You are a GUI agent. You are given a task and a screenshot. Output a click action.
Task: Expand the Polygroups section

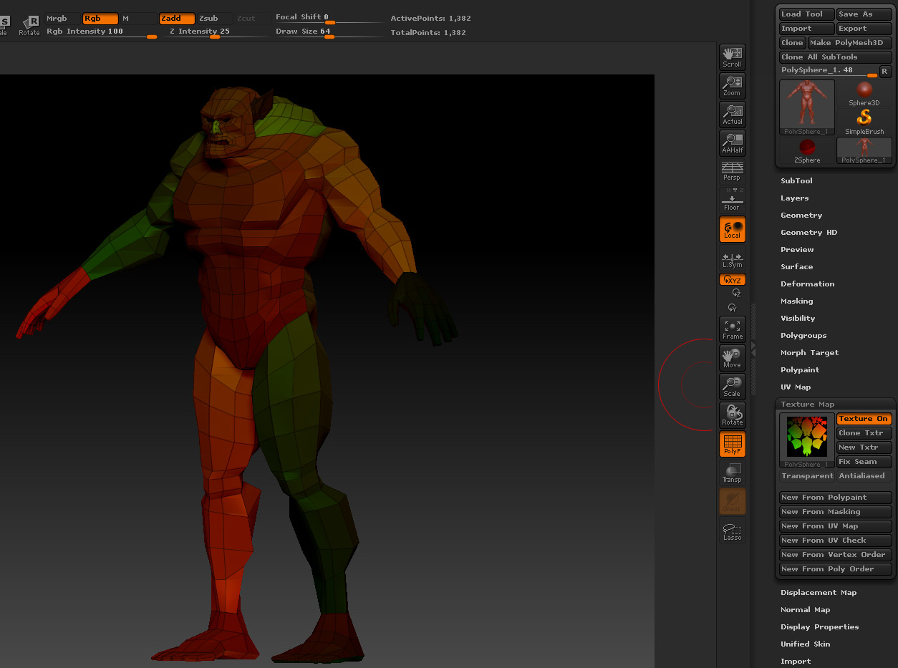pos(803,336)
